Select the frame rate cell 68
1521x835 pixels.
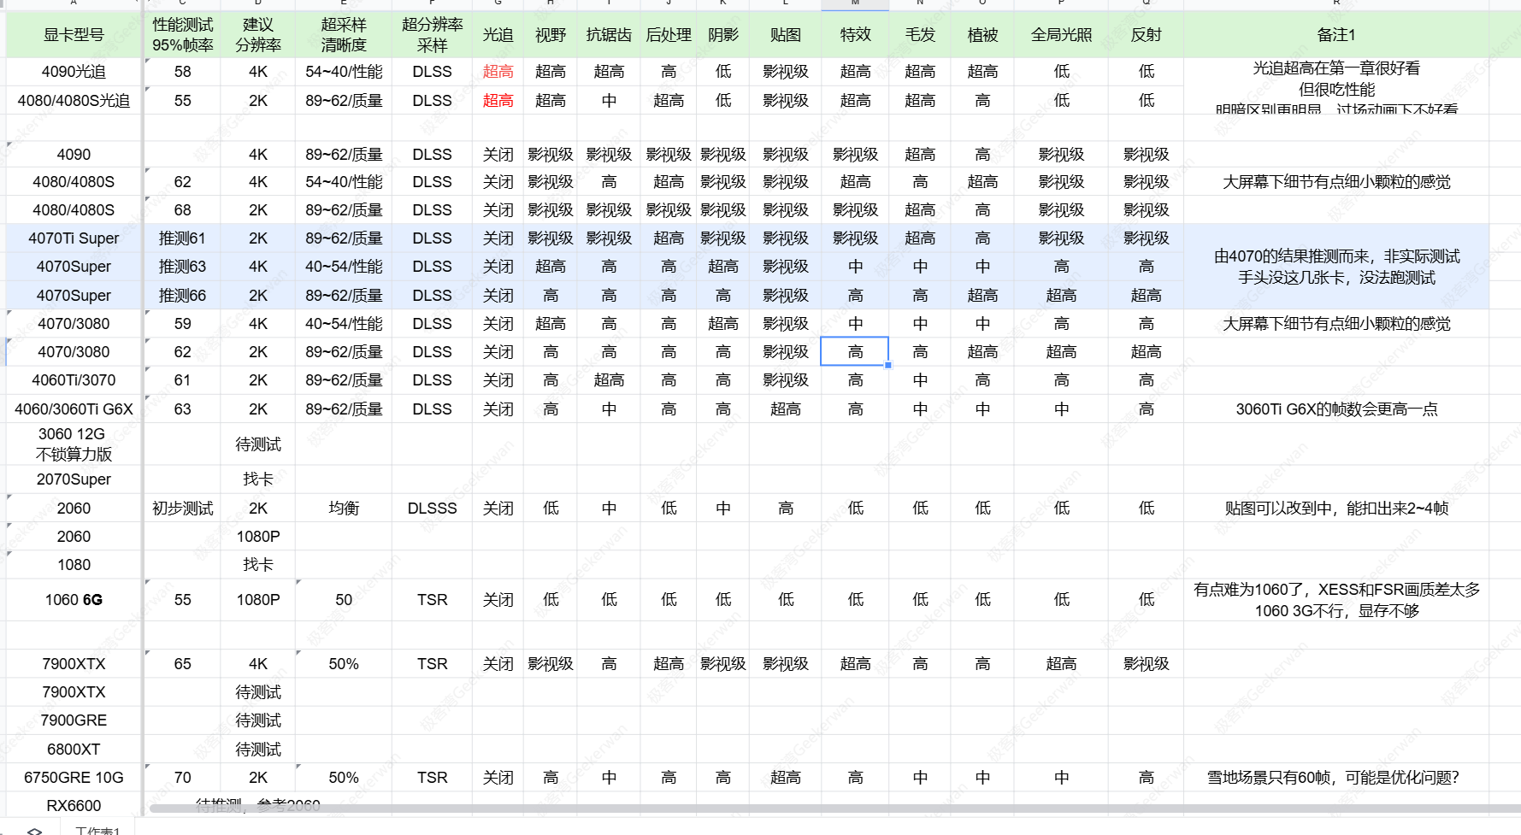pos(182,210)
